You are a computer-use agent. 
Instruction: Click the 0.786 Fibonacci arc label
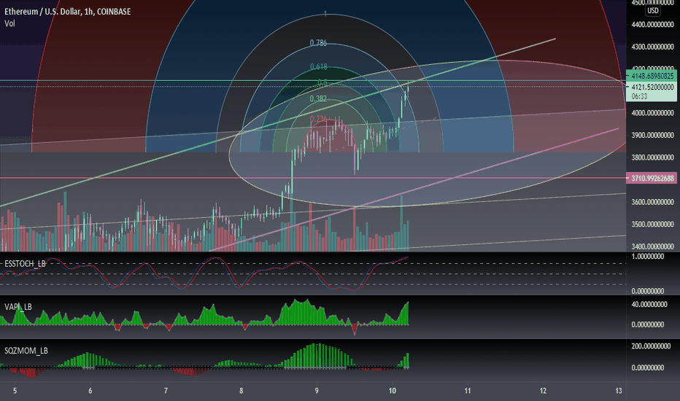click(318, 43)
